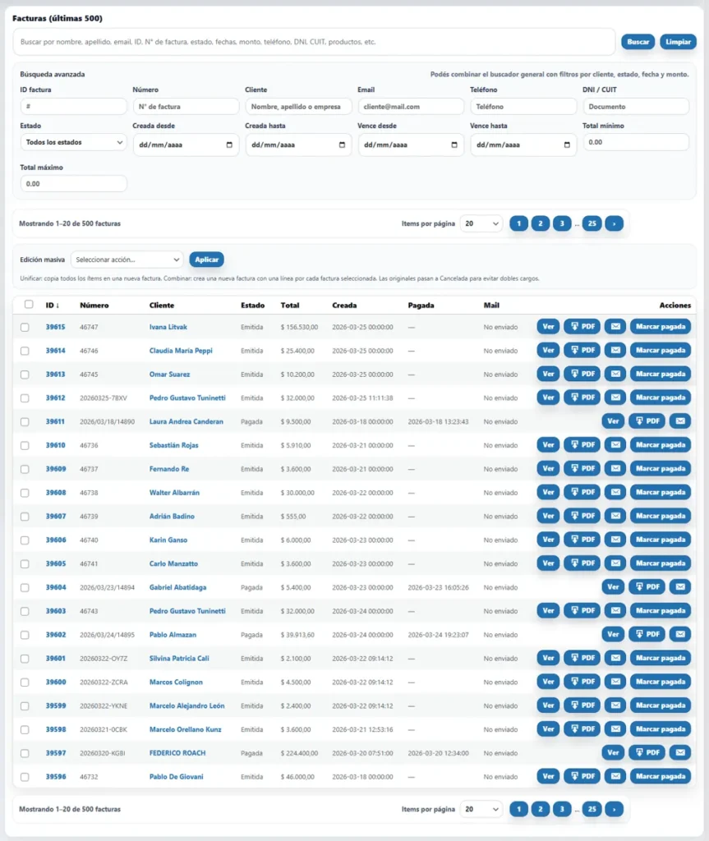Open calendar picker in Vence hasta field
The image size is (709, 841).
[567, 145]
